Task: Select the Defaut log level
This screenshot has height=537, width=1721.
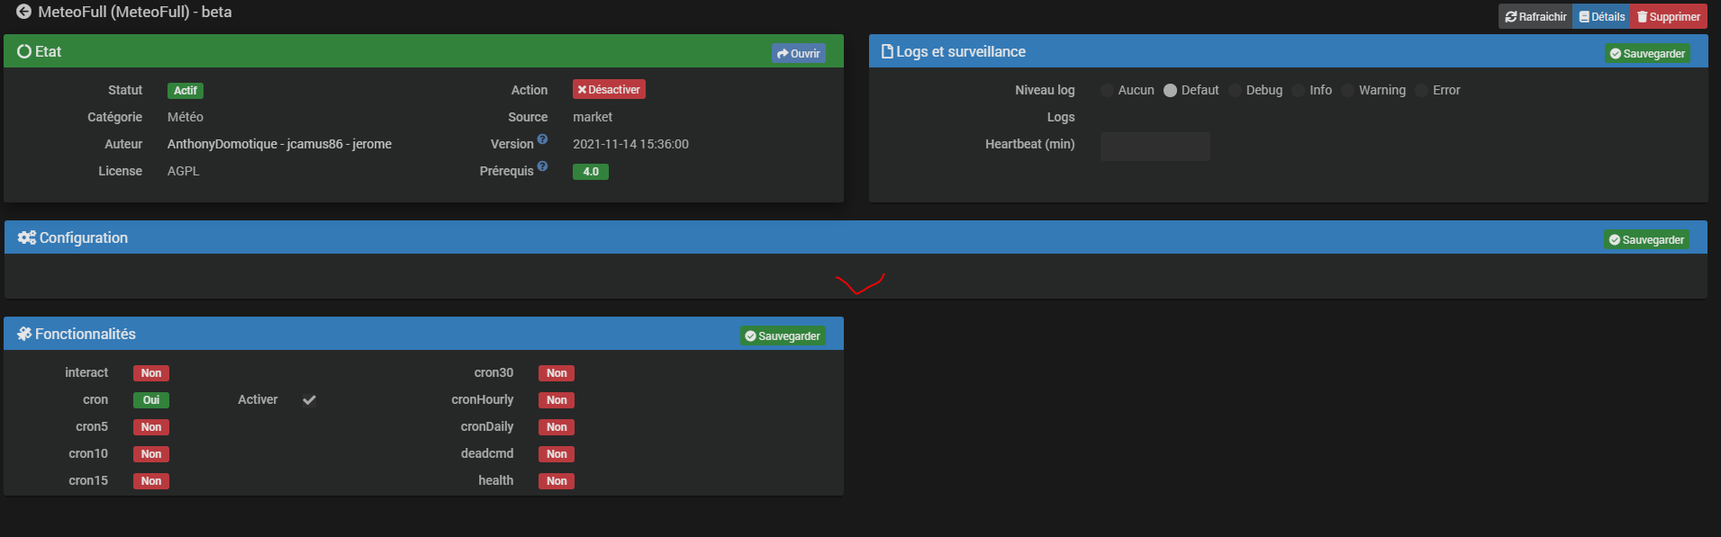Action: point(1170,90)
